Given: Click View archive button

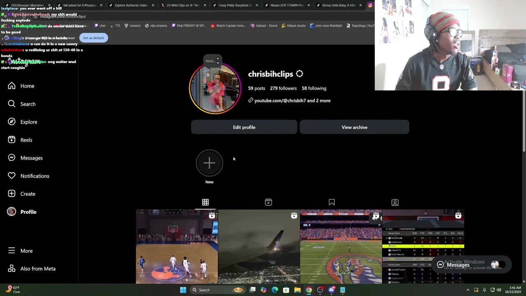Looking at the screenshot, I should [354, 127].
